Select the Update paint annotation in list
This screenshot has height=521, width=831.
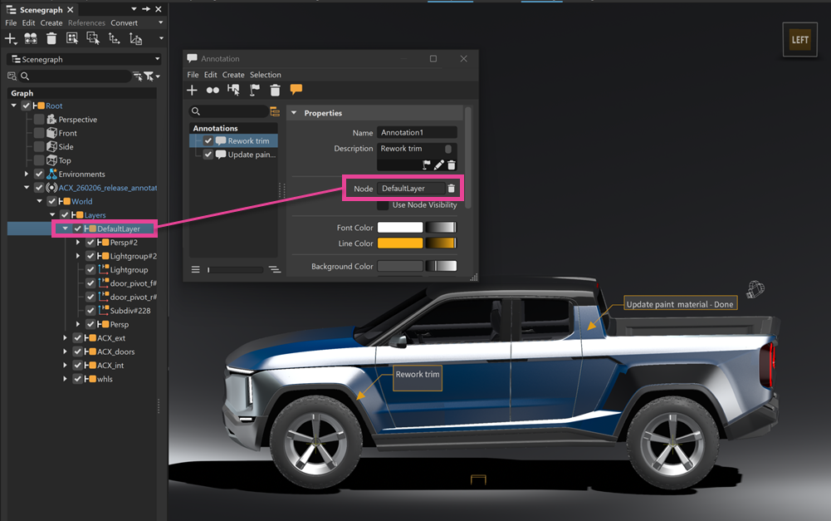coord(252,155)
